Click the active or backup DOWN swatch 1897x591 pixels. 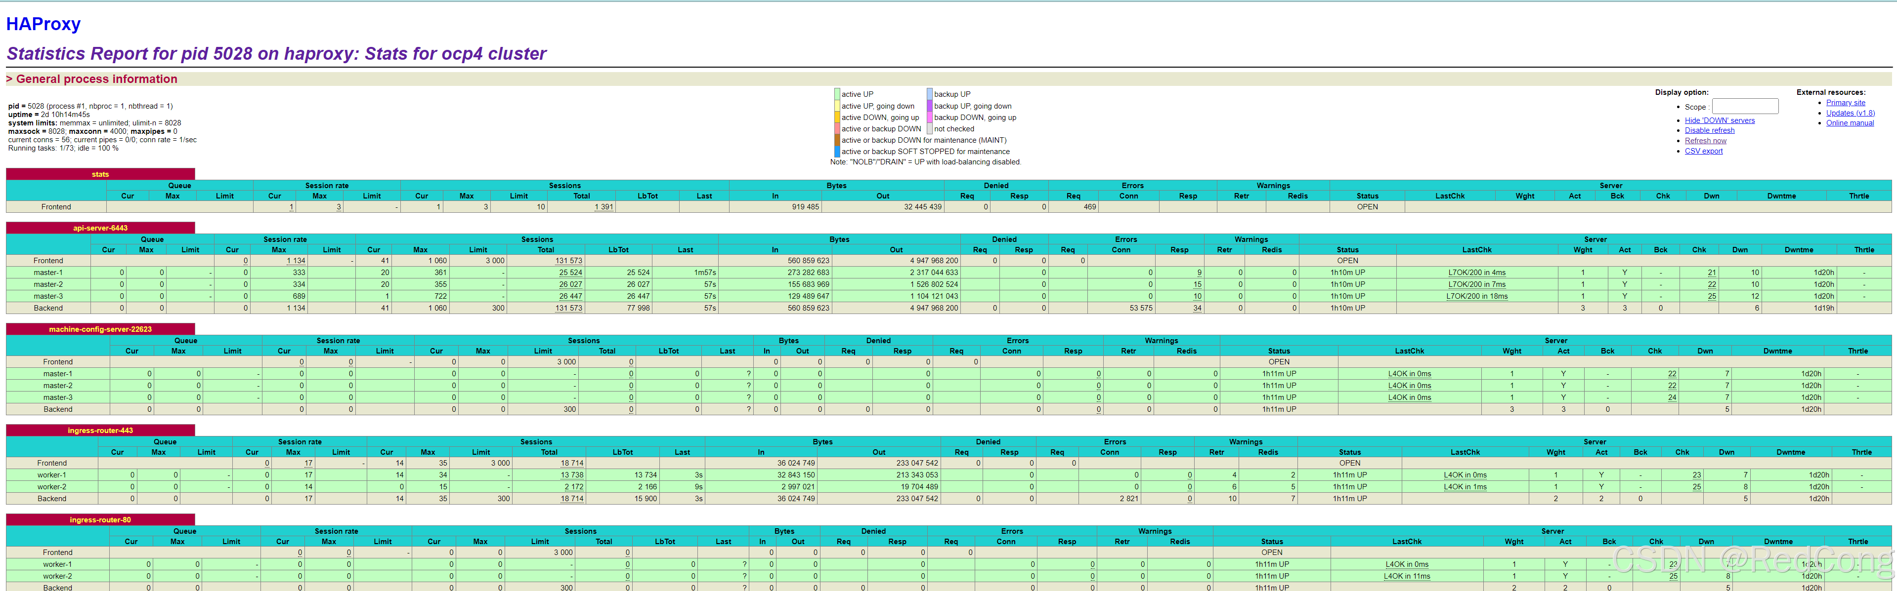[837, 129]
